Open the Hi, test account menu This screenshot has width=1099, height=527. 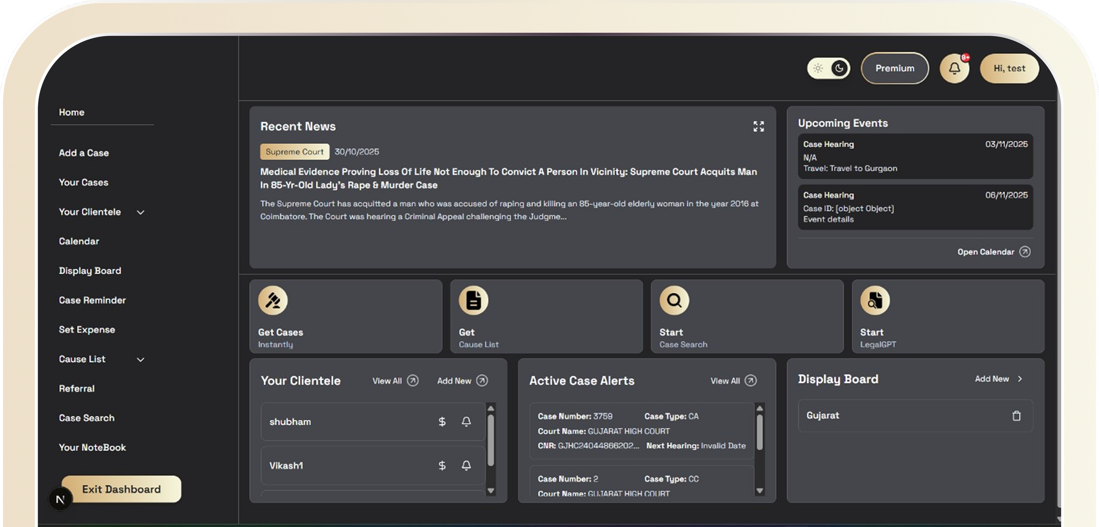pyautogui.click(x=1009, y=68)
